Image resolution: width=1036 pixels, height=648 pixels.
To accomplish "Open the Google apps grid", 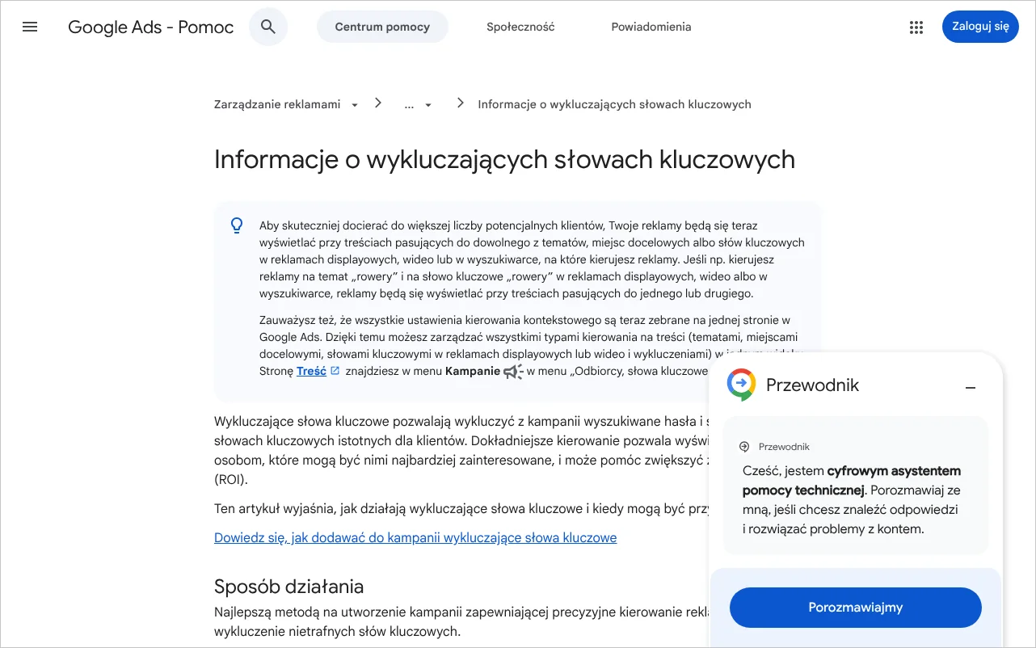I will tap(916, 27).
